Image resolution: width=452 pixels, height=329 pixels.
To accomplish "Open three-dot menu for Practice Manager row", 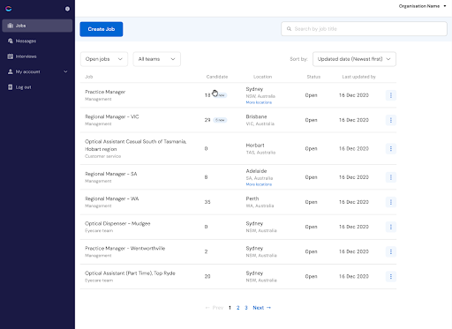I will coord(391,95).
